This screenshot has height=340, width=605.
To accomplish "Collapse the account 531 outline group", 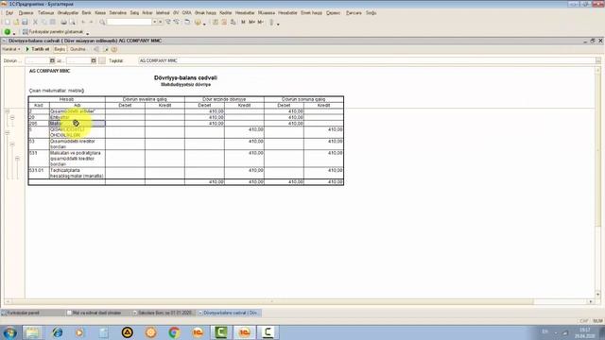I will pyautogui.click(x=17, y=159).
